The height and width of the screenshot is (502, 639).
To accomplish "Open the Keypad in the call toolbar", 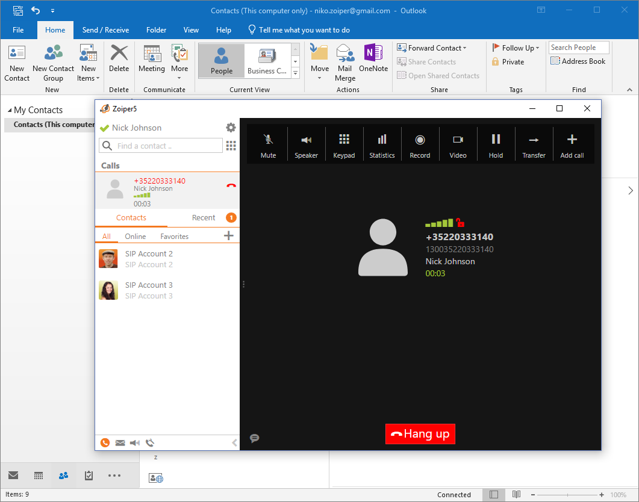I will (x=344, y=145).
